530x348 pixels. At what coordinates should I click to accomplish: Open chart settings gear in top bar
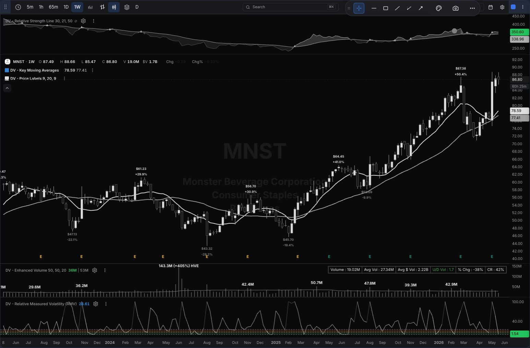tap(502, 7)
